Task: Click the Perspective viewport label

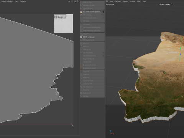Action: pos(110,4)
